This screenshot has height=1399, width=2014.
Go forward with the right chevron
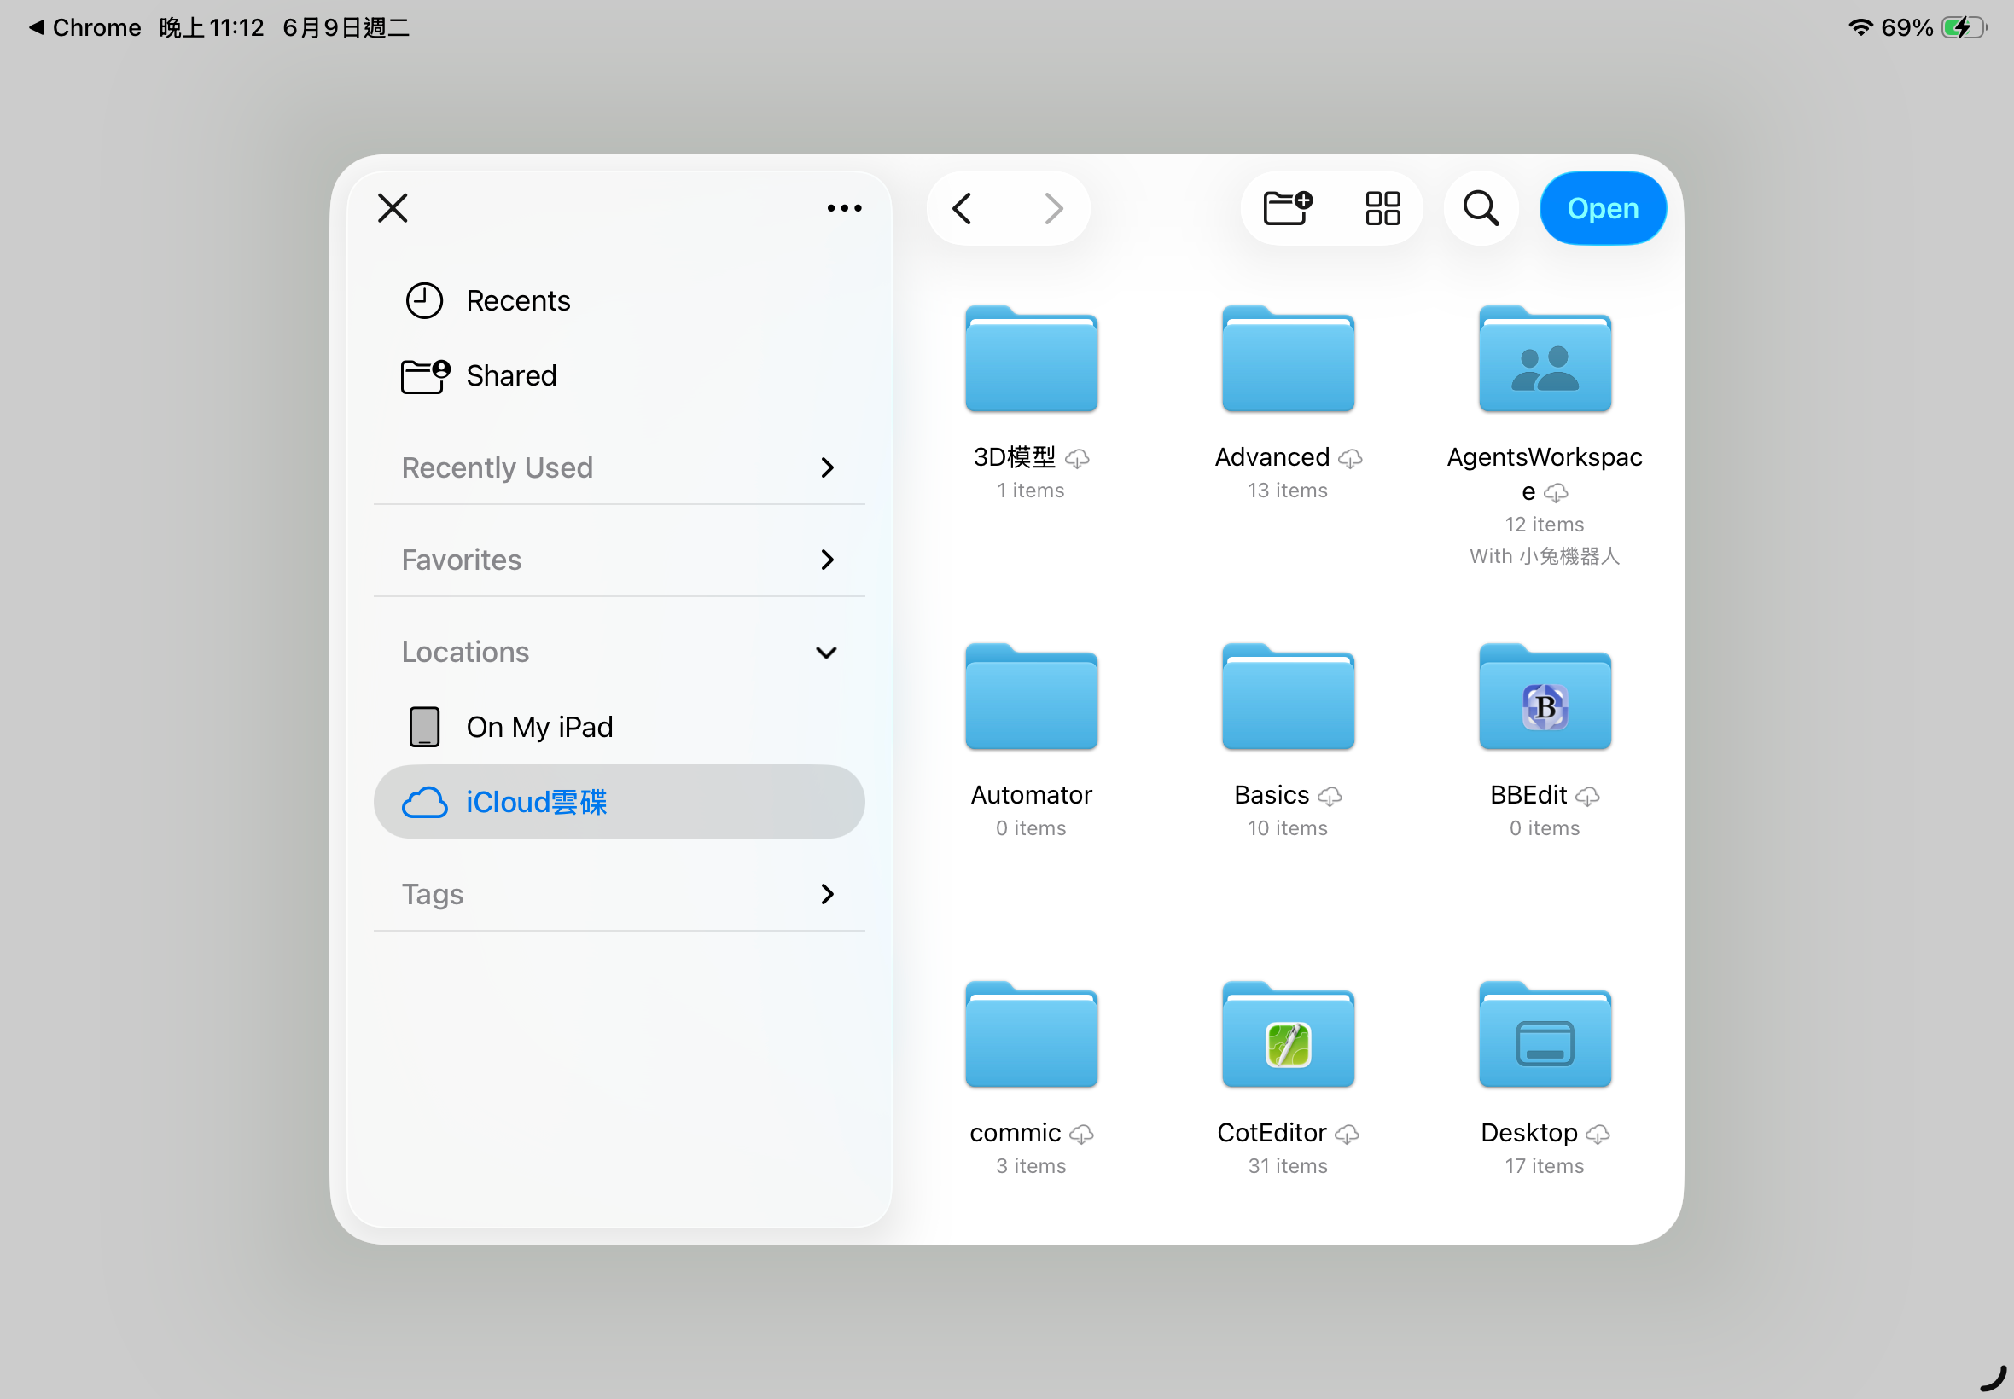click(x=1053, y=208)
